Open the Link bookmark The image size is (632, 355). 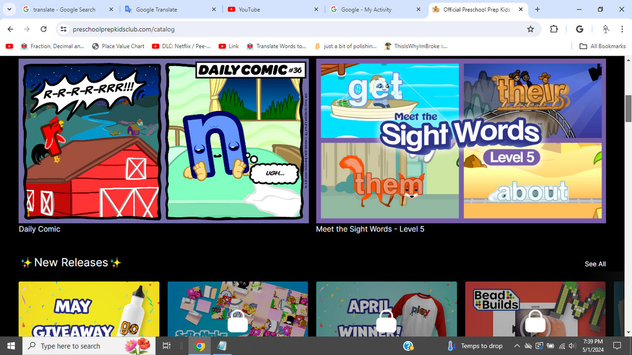point(229,46)
